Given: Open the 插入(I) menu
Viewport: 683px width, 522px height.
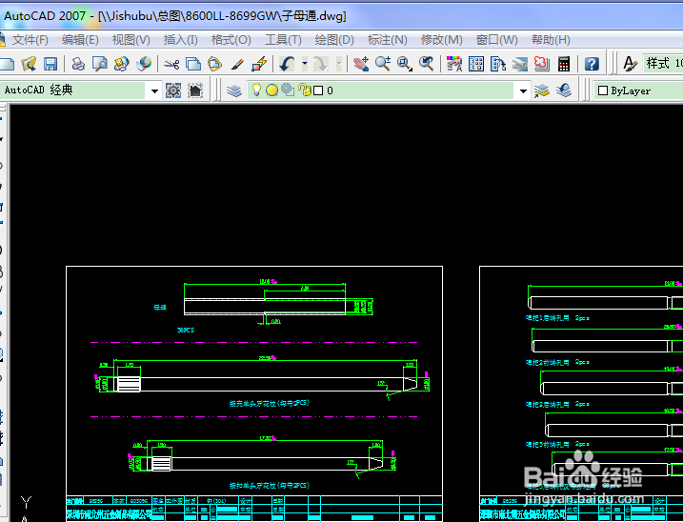Looking at the screenshot, I should point(180,40).
